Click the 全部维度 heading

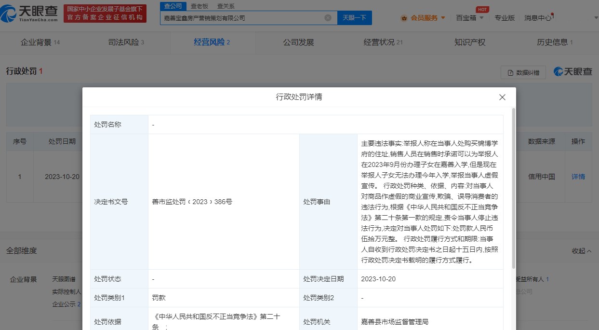21,251
